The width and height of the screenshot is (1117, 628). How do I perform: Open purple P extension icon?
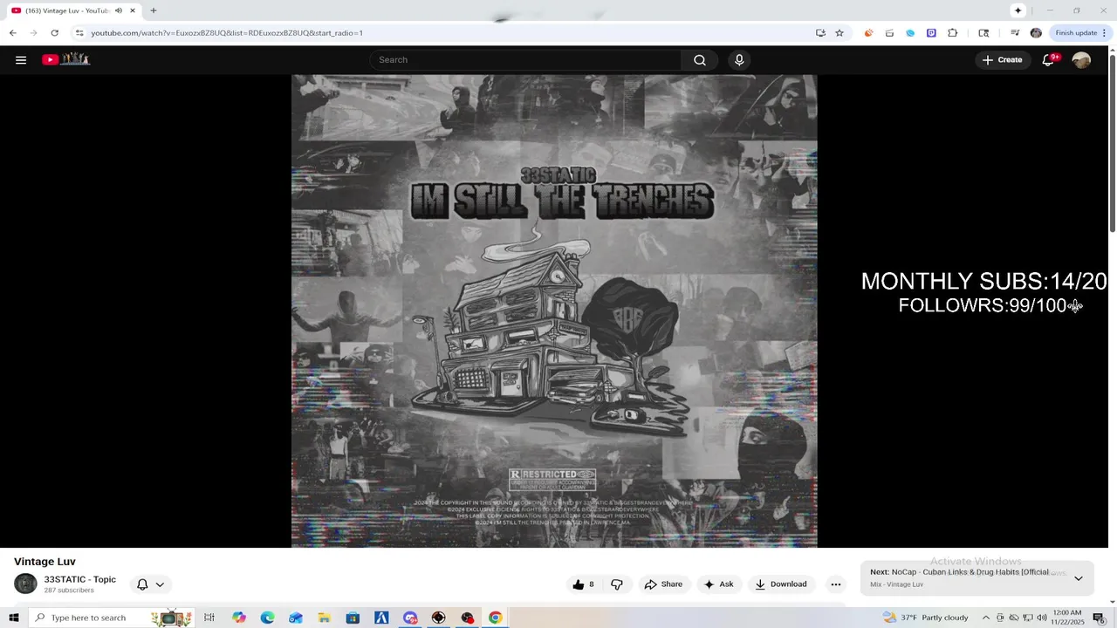click(x=931, y=33)
